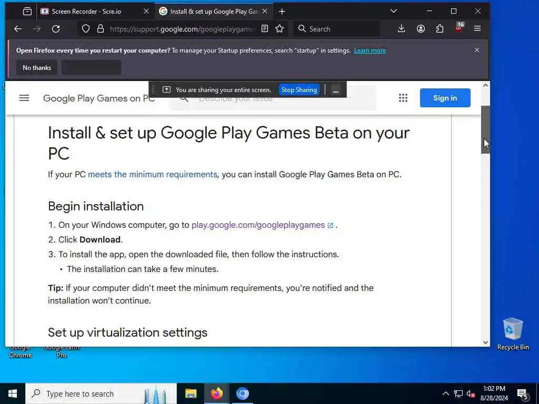Click Stop Sharing button
This screenshot has width=539, height=404.
(x=299, y=90)
